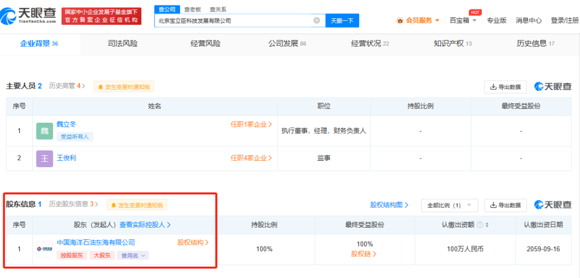This screenshot has width=580, height=278.
Task: Open 专业版 link
Action: (x=496, y=21)
